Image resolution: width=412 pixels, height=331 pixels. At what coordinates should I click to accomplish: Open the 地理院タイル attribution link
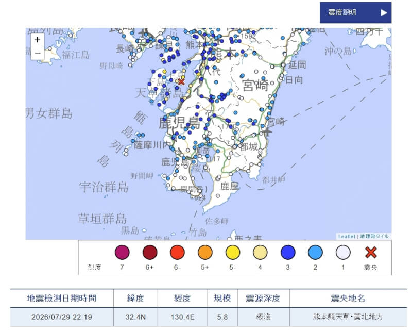point(374,237)
